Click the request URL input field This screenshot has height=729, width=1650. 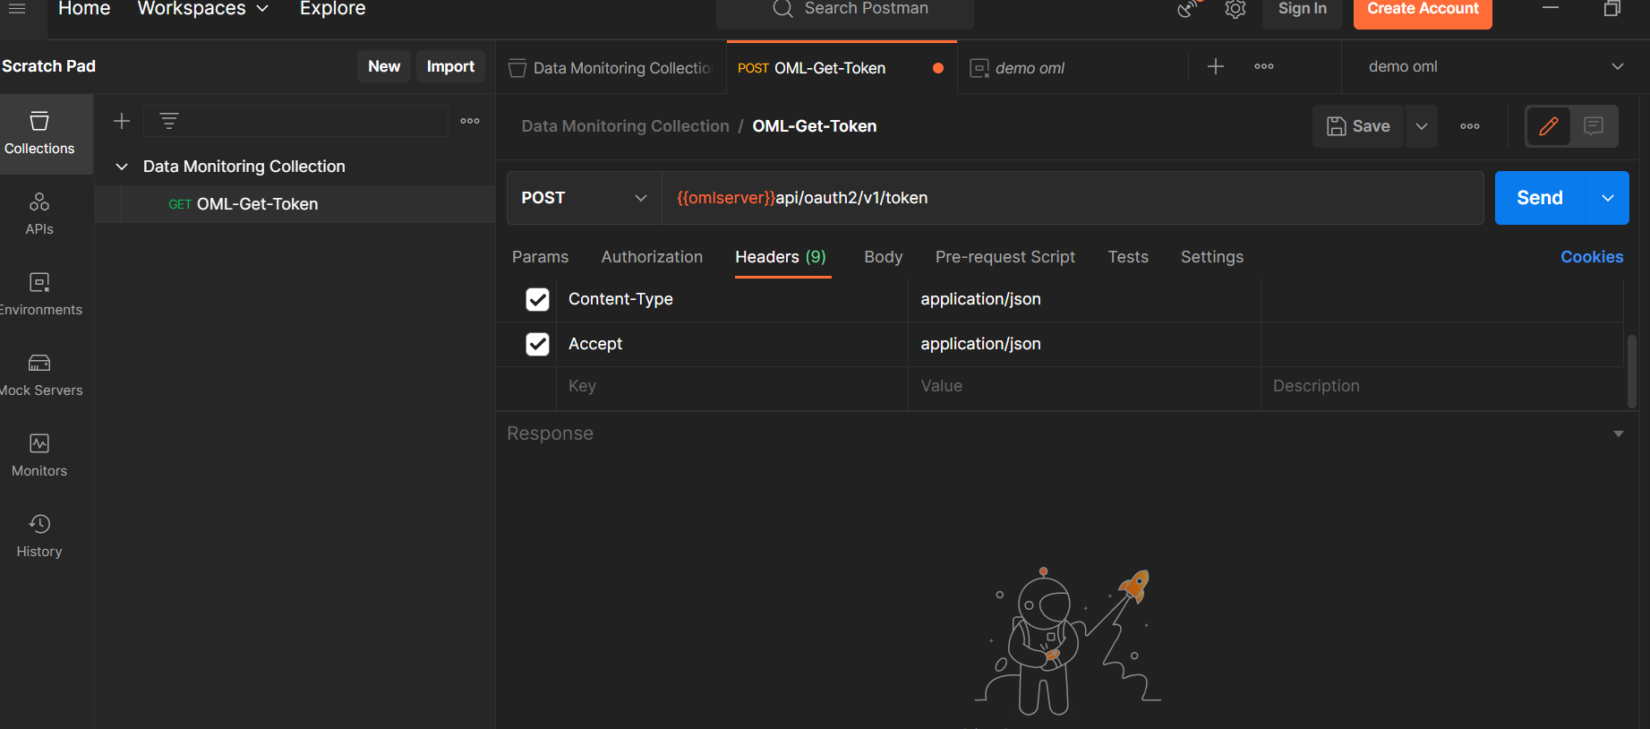pos(1073,198)
